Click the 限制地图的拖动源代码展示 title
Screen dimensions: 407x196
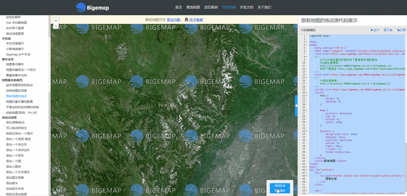329,21
